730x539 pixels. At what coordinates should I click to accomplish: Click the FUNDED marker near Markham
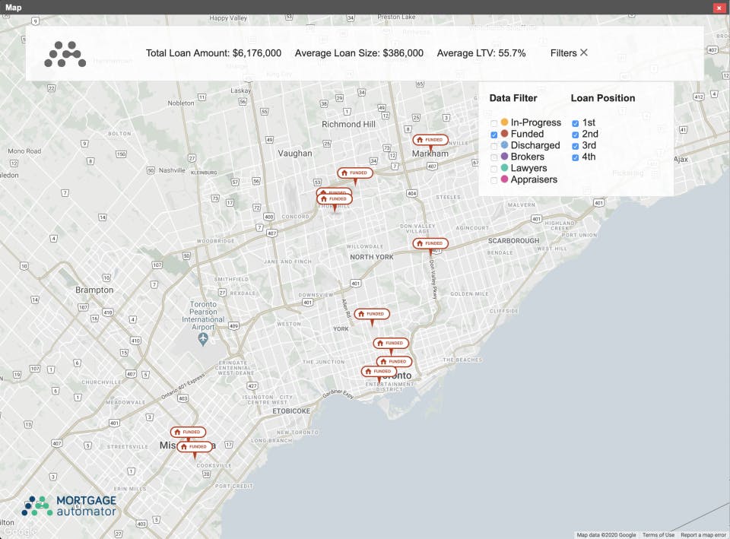pyautogui.click(x=430, y=140)
